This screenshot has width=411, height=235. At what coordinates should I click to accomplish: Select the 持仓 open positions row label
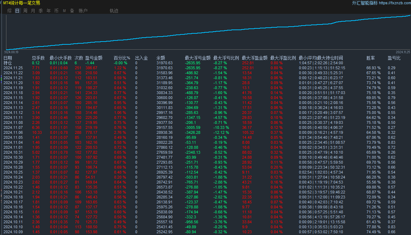tap(7, 63)
